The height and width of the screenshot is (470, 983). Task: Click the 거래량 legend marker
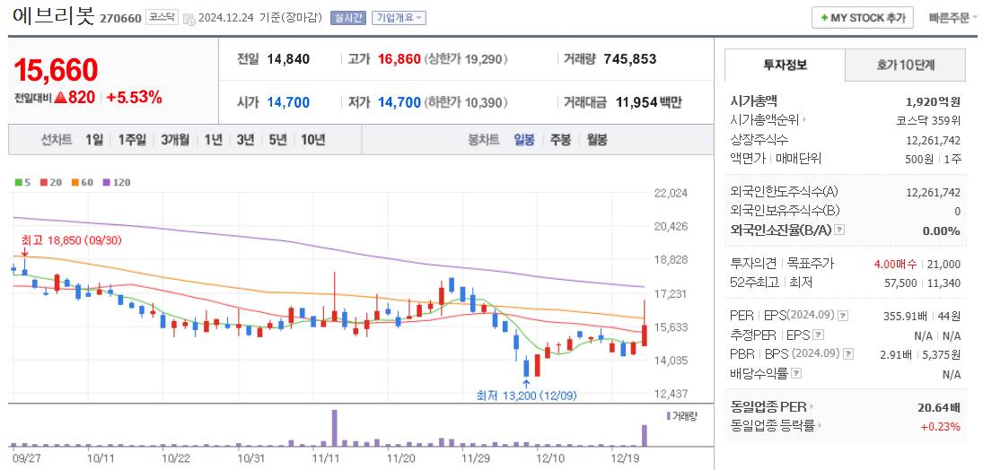coord(669,416)
